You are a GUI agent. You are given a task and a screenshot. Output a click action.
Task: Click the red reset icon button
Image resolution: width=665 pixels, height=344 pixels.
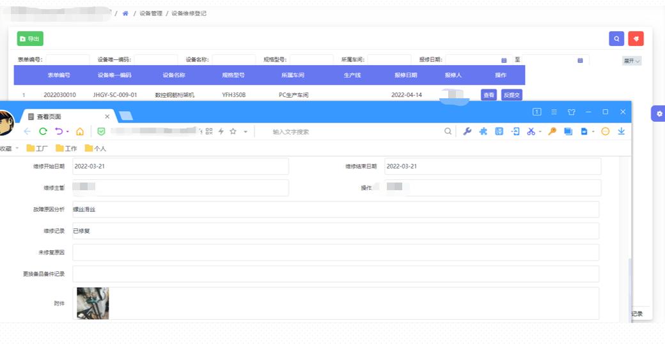[636, 38]
